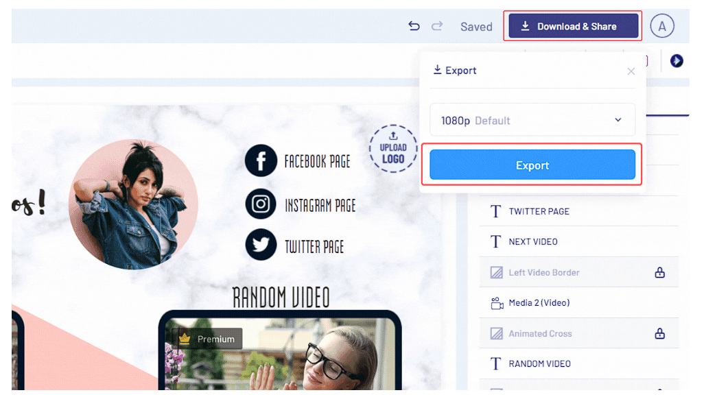The image size is (717, 397).
Task: Click the Saved status label
Action: [x=475, y=26]
